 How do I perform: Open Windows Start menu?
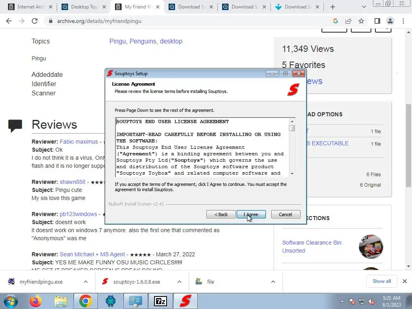[x=10, y=301]
